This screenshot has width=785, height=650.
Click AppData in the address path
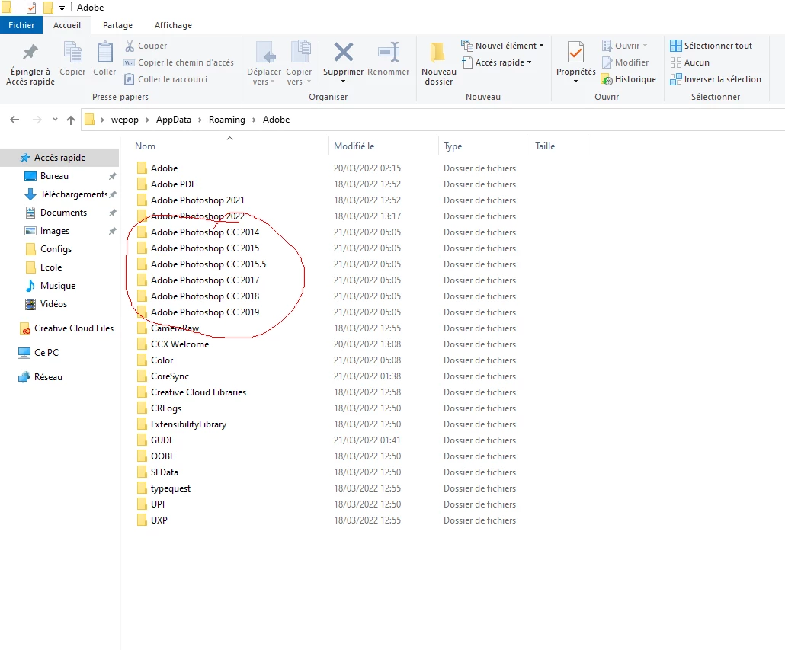coord(174,120)
